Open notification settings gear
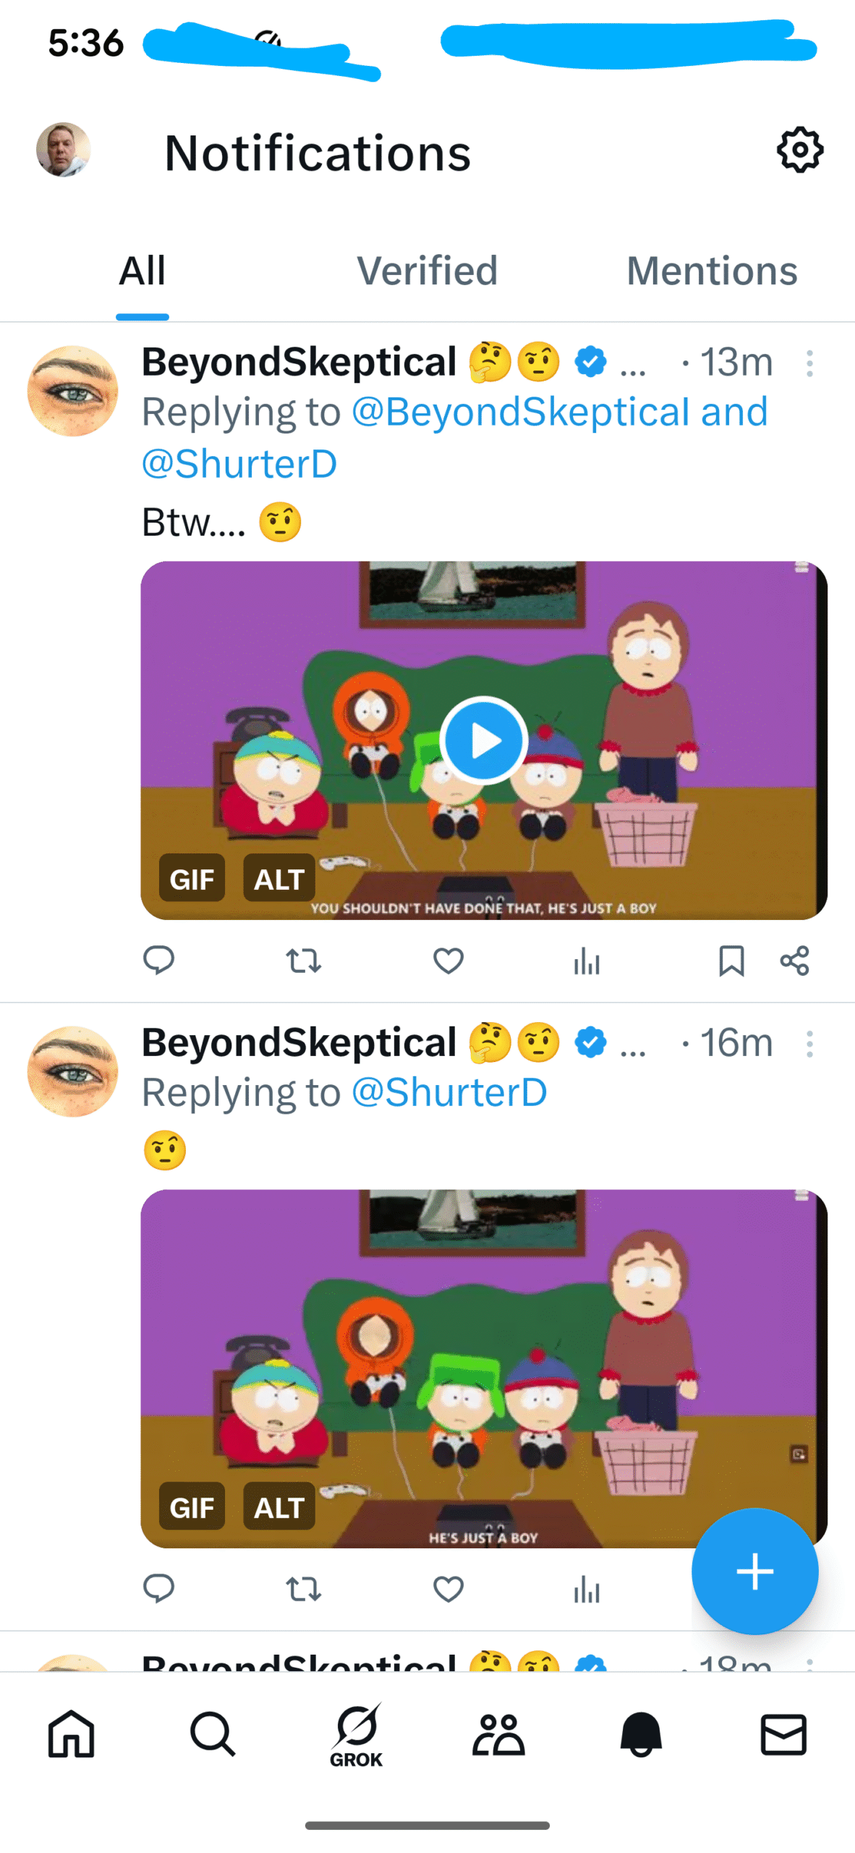Image resolution: width=855 pixels, height=1853 pixels. [799, 150]
